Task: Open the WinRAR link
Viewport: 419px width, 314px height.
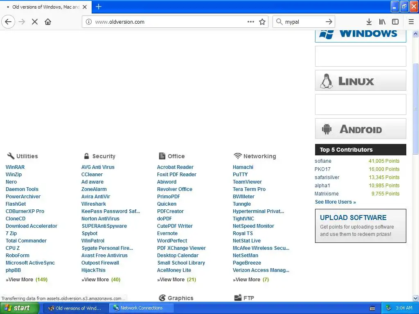Action: [15, 167]
